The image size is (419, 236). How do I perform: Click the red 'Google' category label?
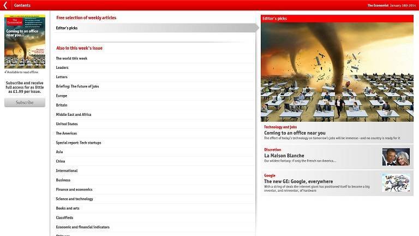tap(270, 175)
